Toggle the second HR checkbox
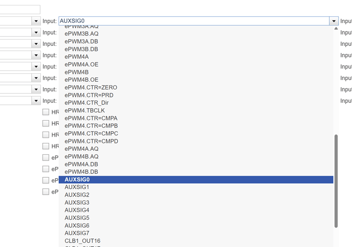 click(x=46, y=123)
